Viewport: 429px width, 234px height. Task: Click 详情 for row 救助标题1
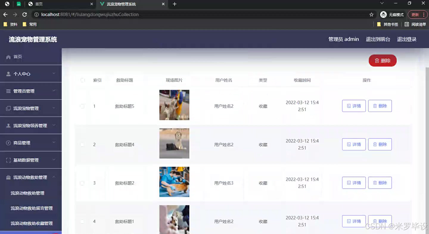coord(354,221)
